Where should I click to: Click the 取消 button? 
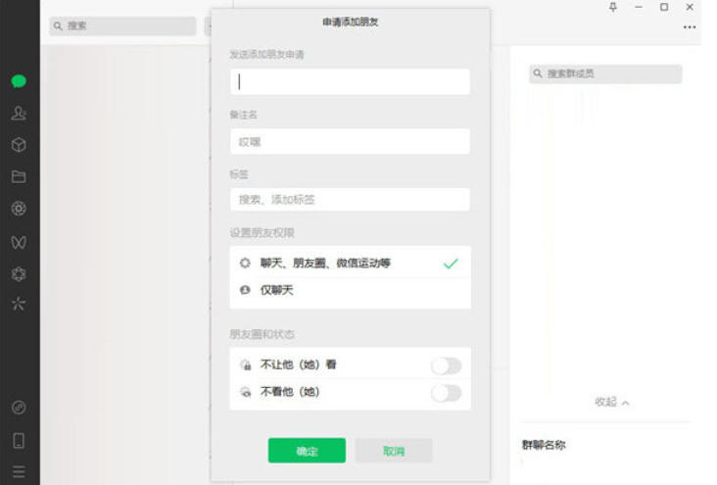pyautogui.click(x=394, y=451)
